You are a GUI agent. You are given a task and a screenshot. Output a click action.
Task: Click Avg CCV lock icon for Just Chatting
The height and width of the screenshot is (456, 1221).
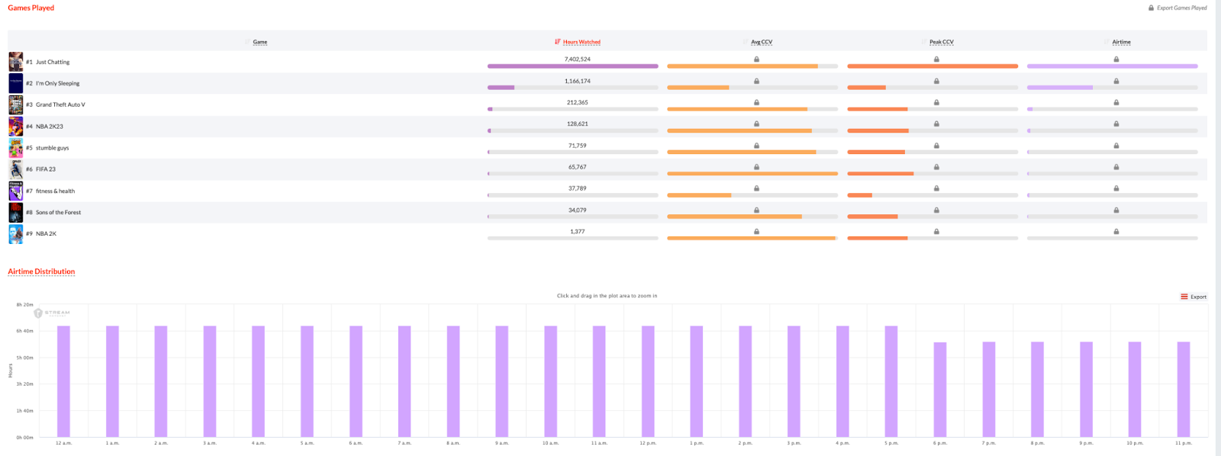(756, 59)
